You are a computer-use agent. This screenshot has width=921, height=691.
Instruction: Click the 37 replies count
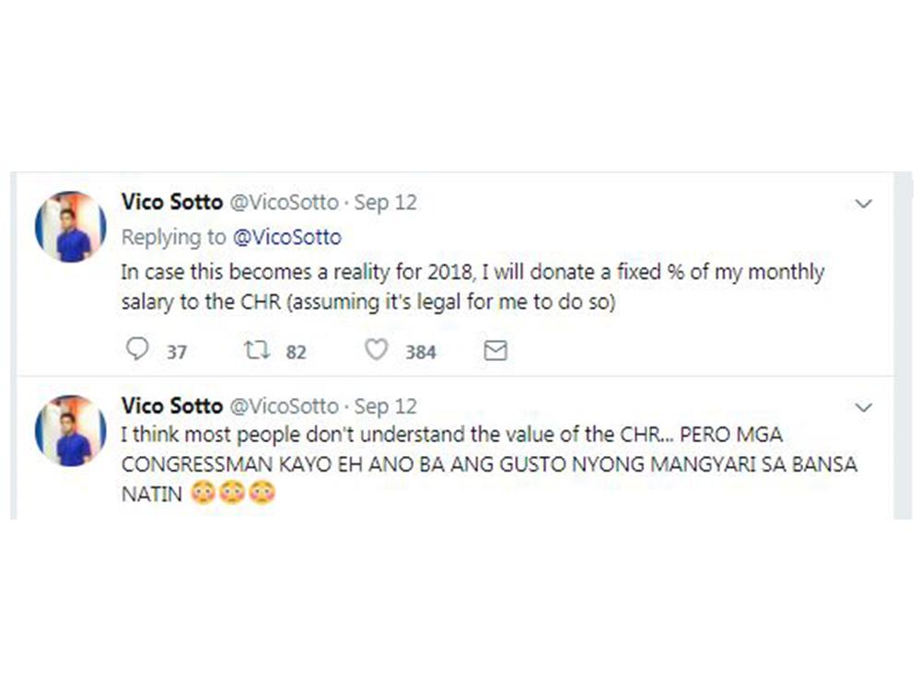pyautogui.click(x=177, y=352)
